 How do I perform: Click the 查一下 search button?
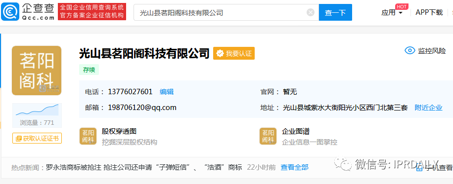(335, 12)
